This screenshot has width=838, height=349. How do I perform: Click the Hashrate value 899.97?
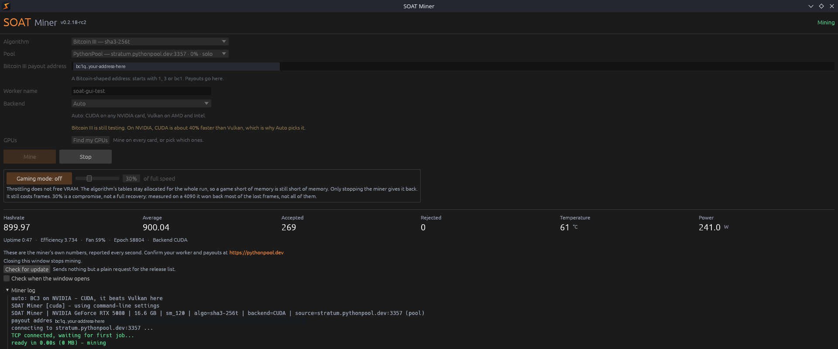tap(17, 227)
